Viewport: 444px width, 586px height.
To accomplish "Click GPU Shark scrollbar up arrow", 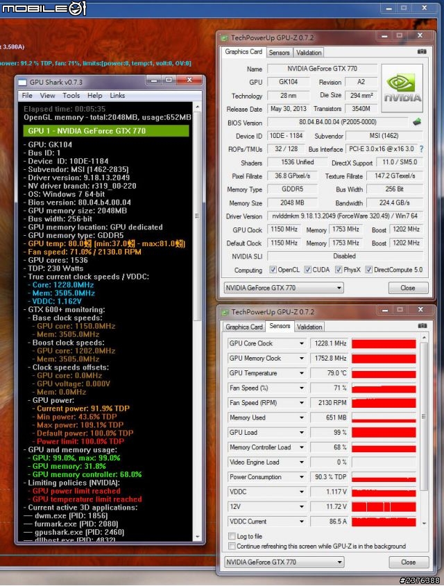I will point(197,107).
